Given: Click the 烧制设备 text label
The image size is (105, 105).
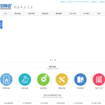Looking at the screenshot, I should coord(6,88).
